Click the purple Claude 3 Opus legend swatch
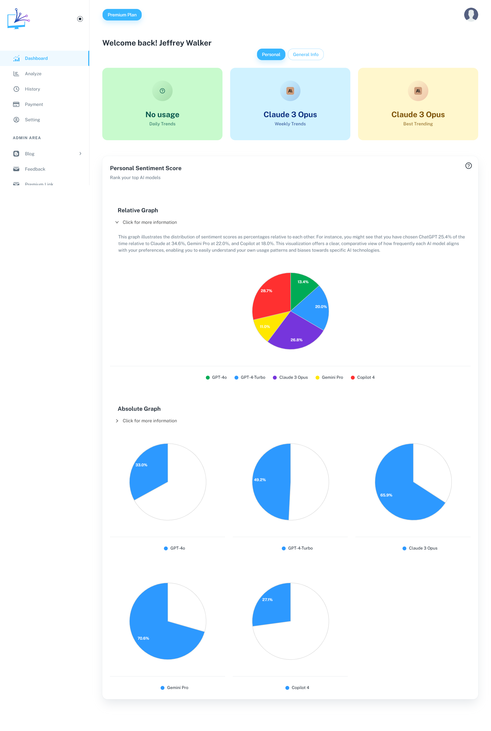 (x=275, y=378)
